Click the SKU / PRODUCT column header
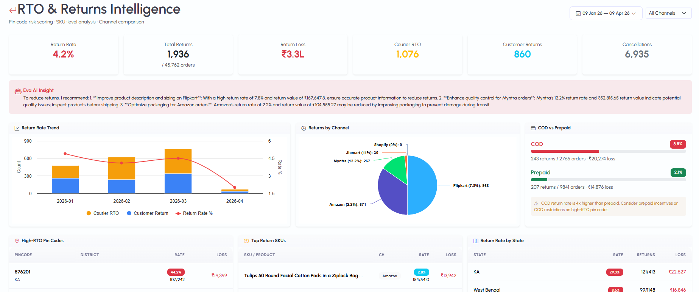 click(x=259, y=255)
